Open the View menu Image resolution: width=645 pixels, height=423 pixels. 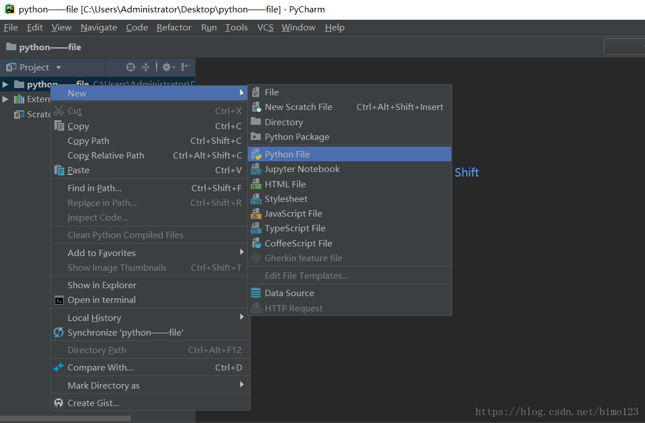click(61, 27)
